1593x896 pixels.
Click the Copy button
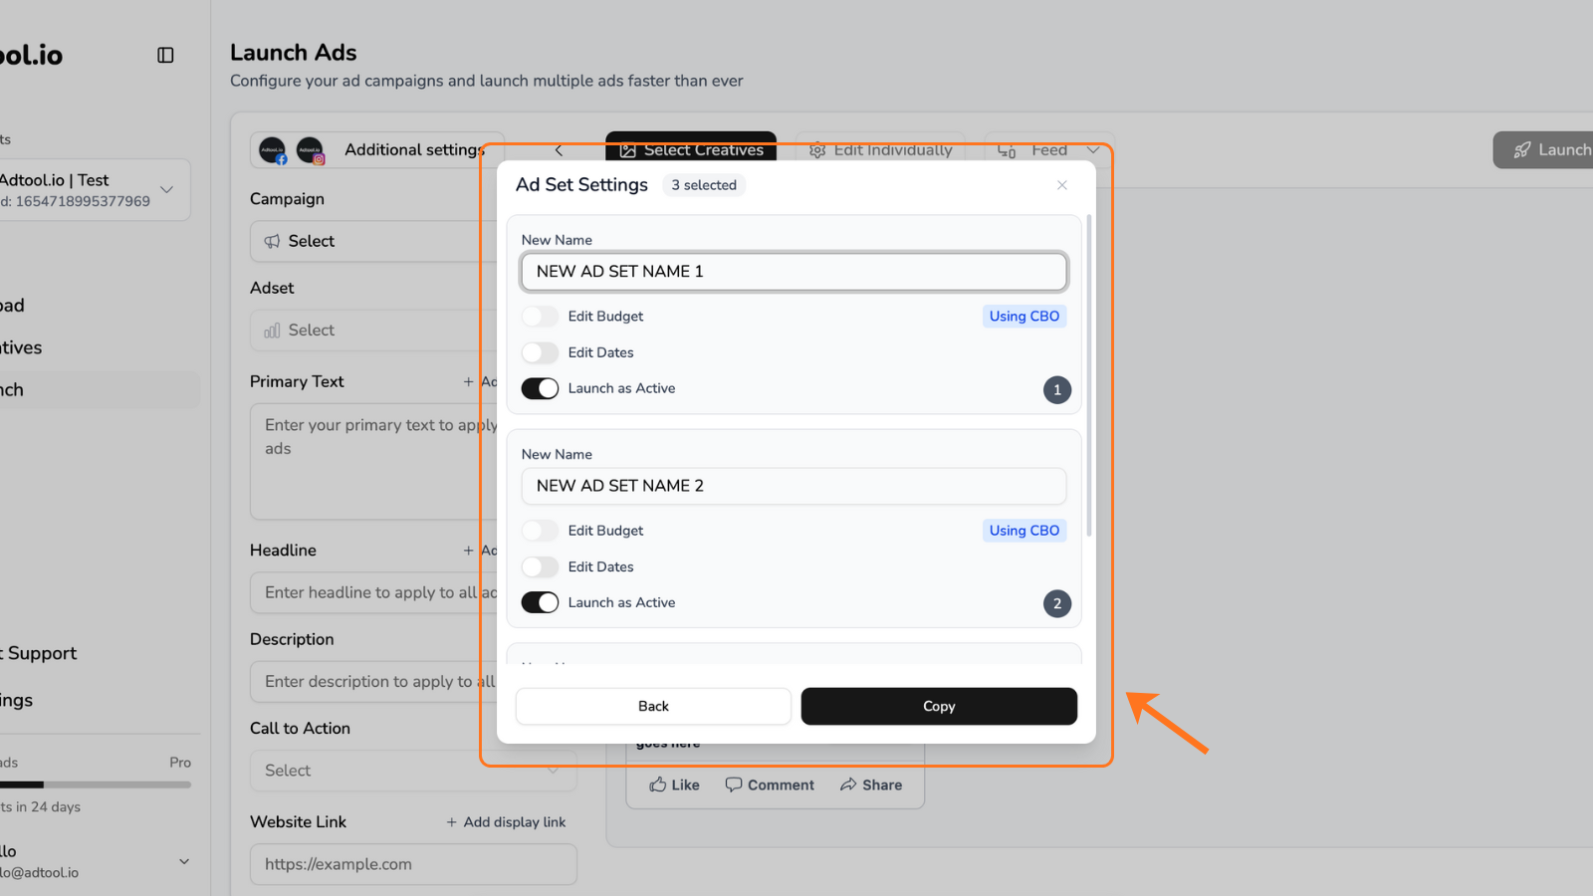click(x=938, y=706)
